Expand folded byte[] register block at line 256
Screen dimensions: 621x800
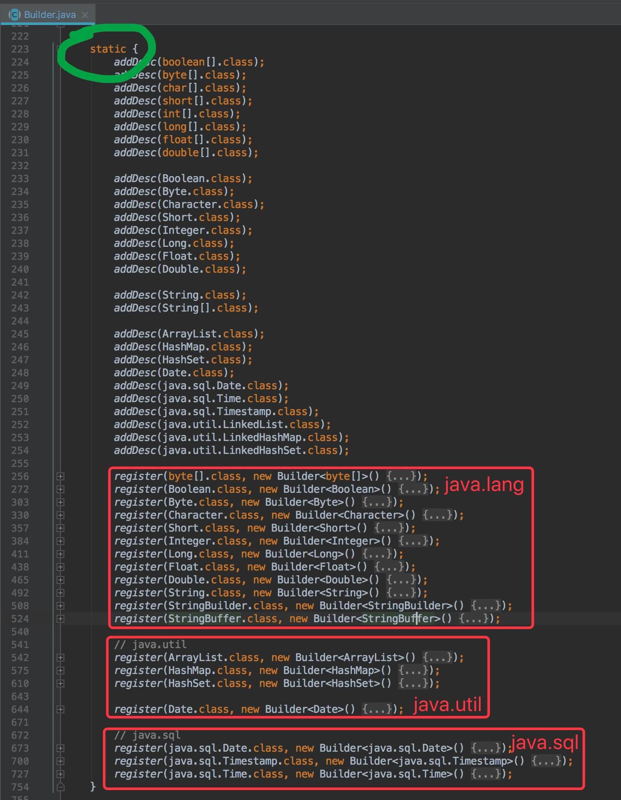60,476
